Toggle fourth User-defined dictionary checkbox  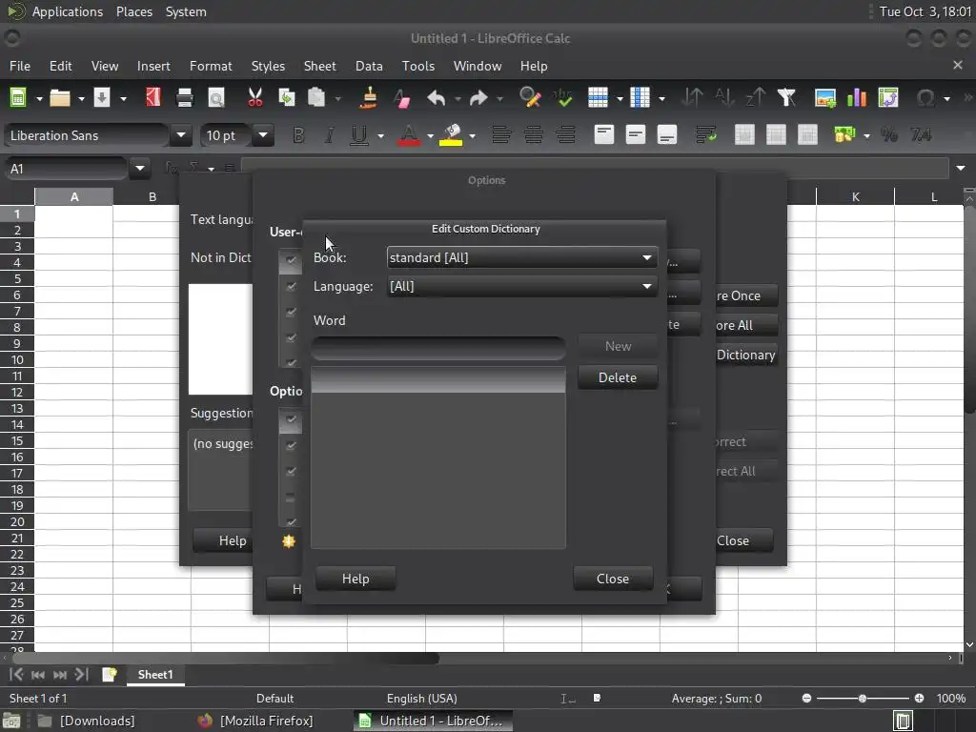point(291,338)
